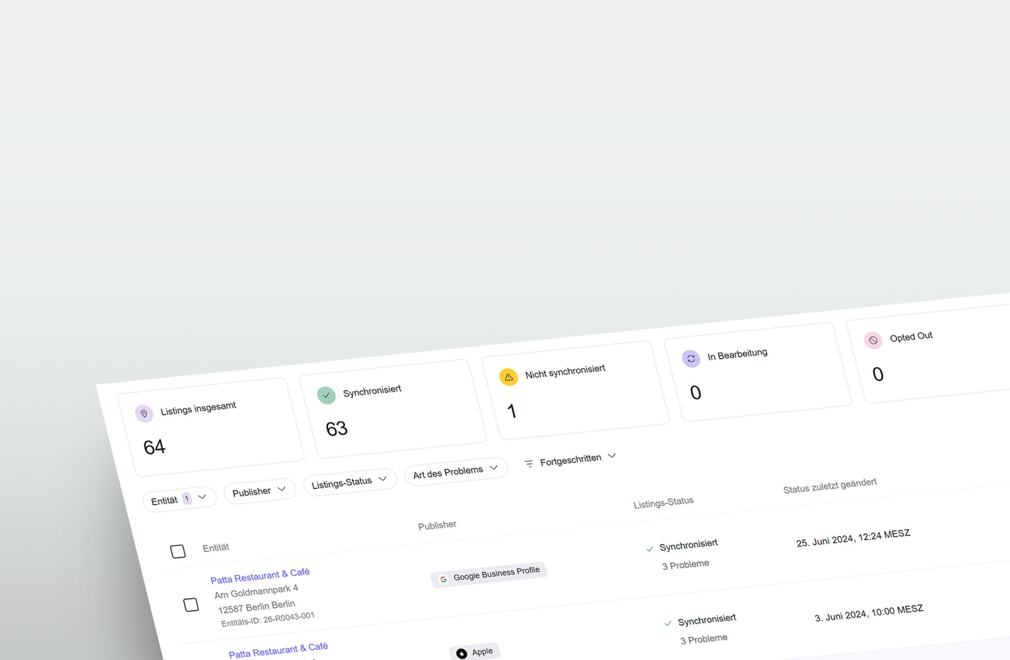Click the 12587 Berlin Berlin text
The height and width of the screenshot is (660, 1010).
click(257, 607)
